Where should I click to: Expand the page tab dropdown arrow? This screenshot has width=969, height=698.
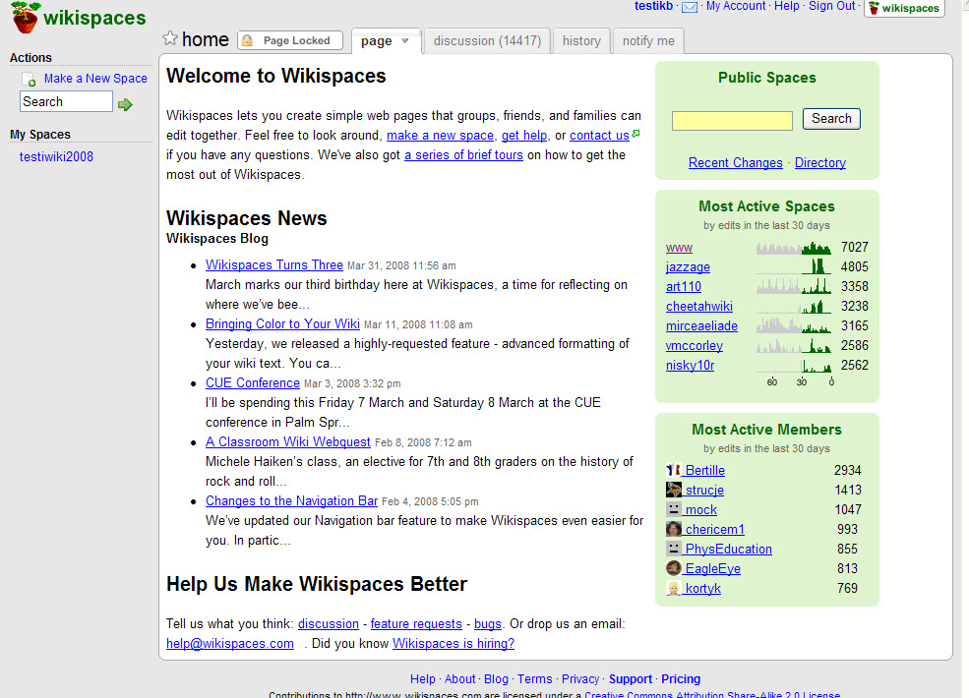pyautogui.click(x=404, y=41)
